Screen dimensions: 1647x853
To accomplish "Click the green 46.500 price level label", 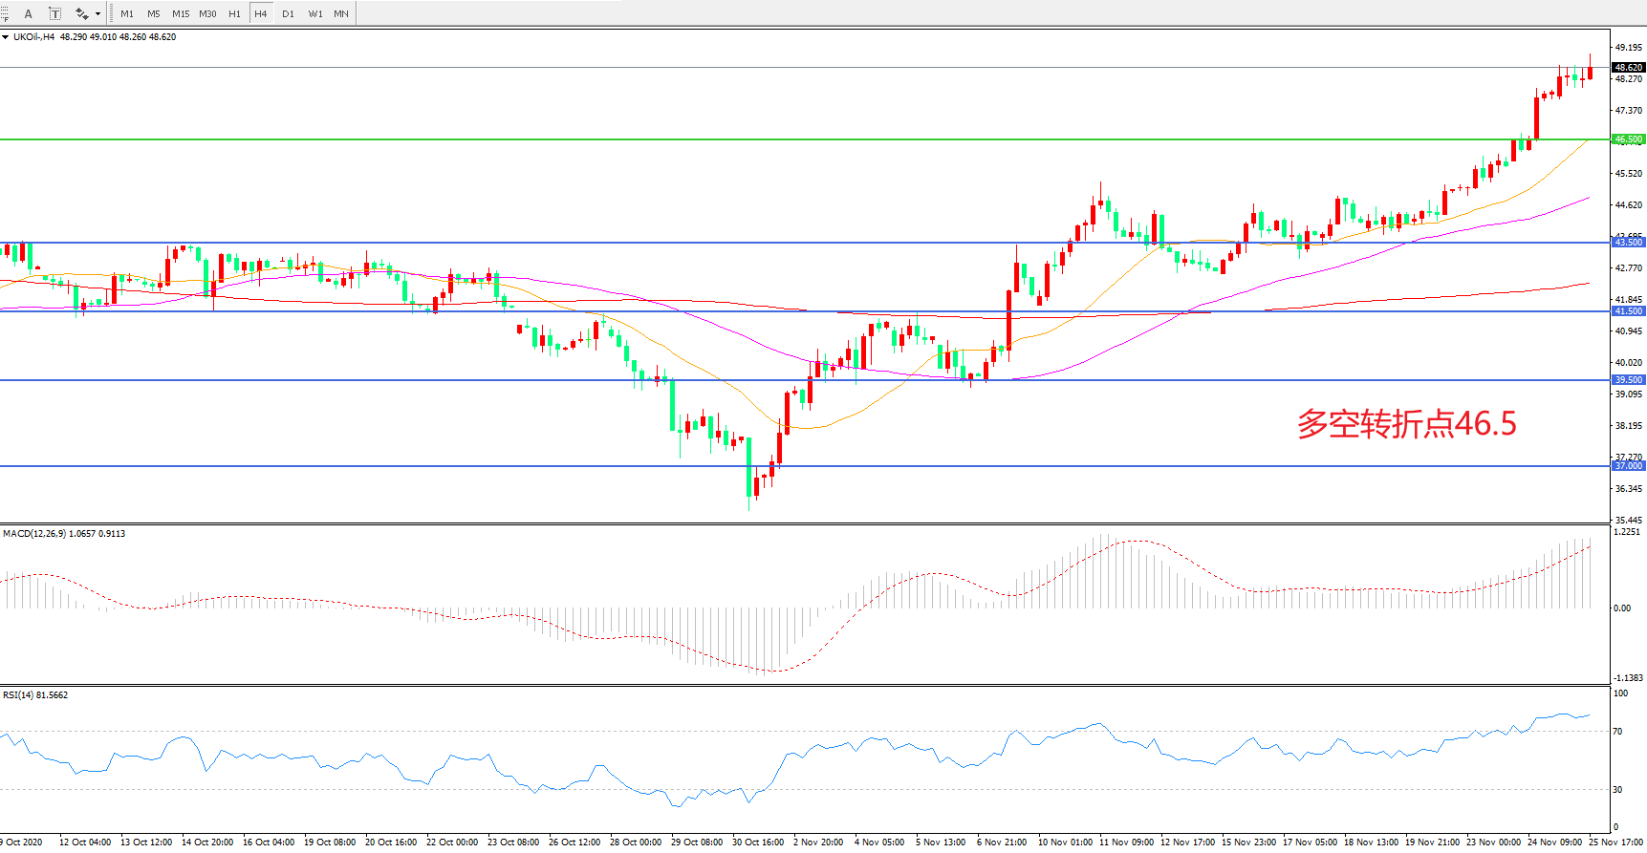I will (x=1628, y=139).
